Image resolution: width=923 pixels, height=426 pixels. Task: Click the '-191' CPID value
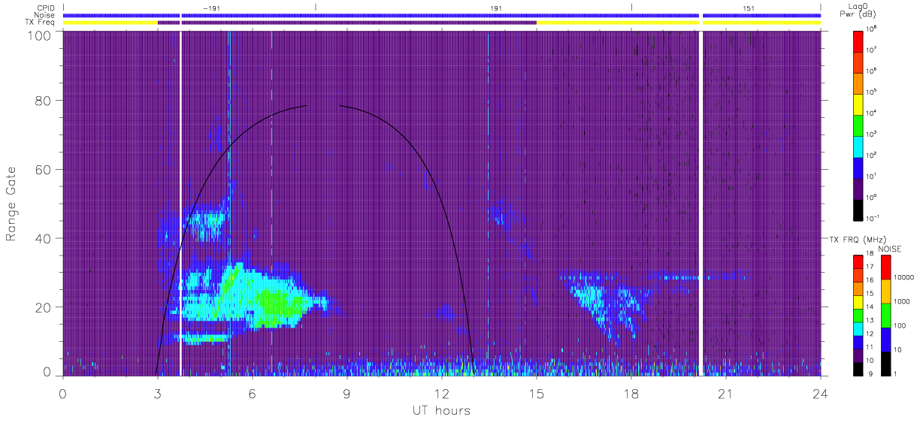click(x=213, y=8)
